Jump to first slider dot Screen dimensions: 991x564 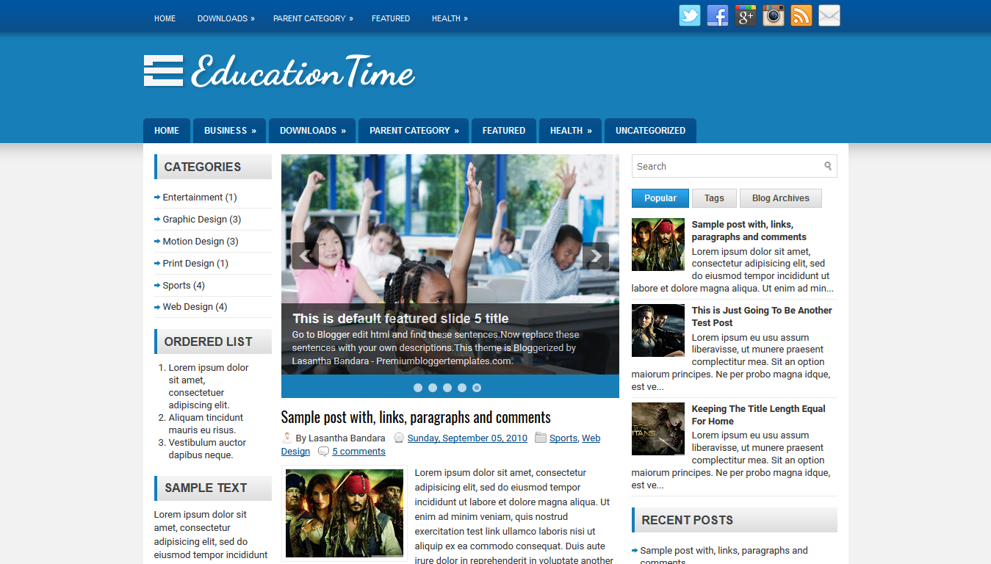[418, 387]
